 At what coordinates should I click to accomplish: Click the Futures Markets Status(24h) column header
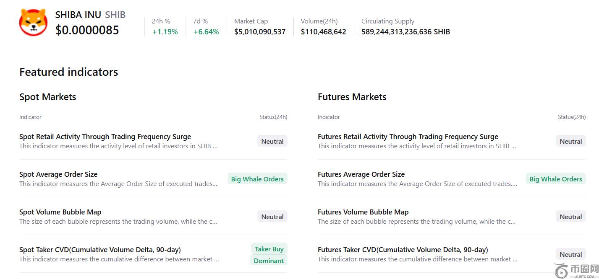point(572,117)
